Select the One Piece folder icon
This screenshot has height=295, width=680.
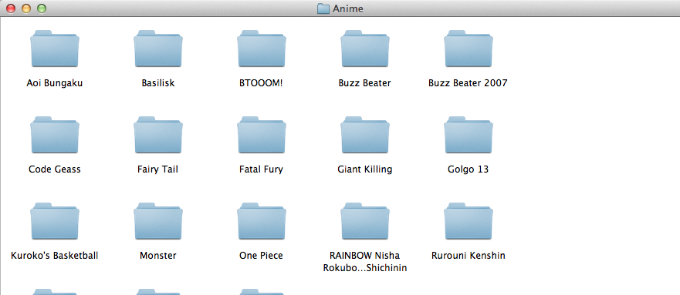pyautogui.click(x=262, y=221)
